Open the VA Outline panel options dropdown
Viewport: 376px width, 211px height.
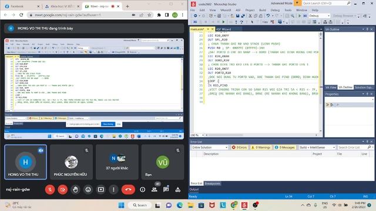[363, 29]
